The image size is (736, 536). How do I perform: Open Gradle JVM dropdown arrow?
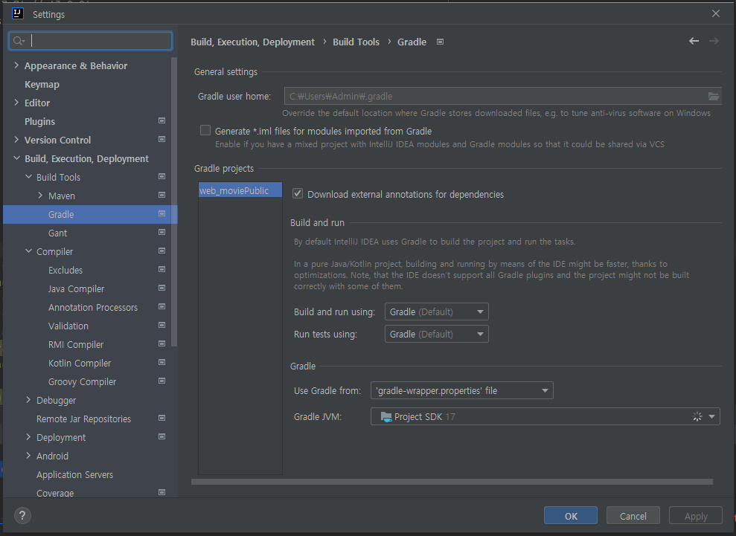click(x=712, y=416)
